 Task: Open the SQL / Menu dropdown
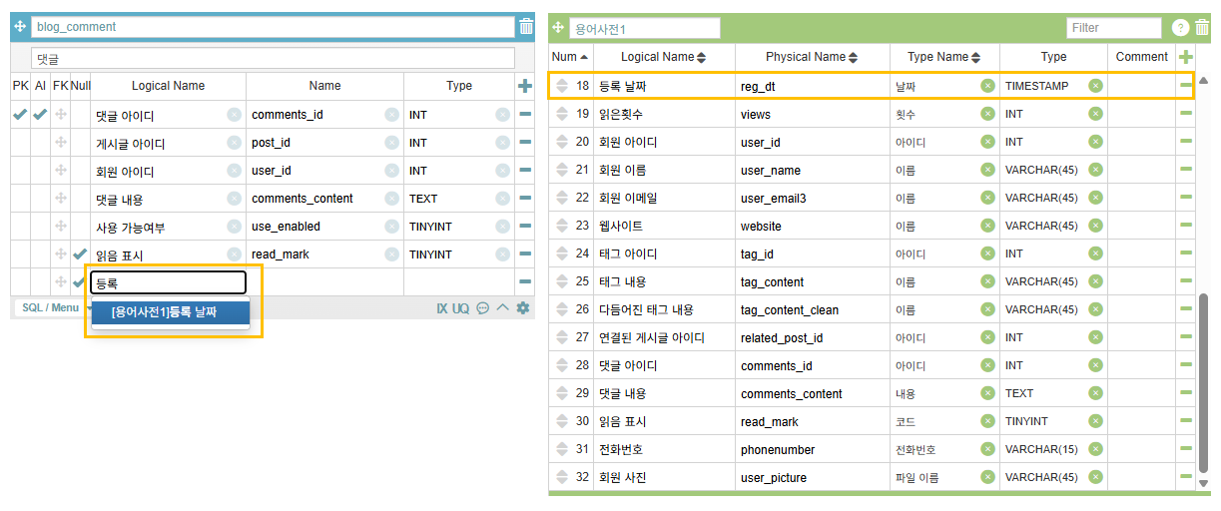point(51,307)
